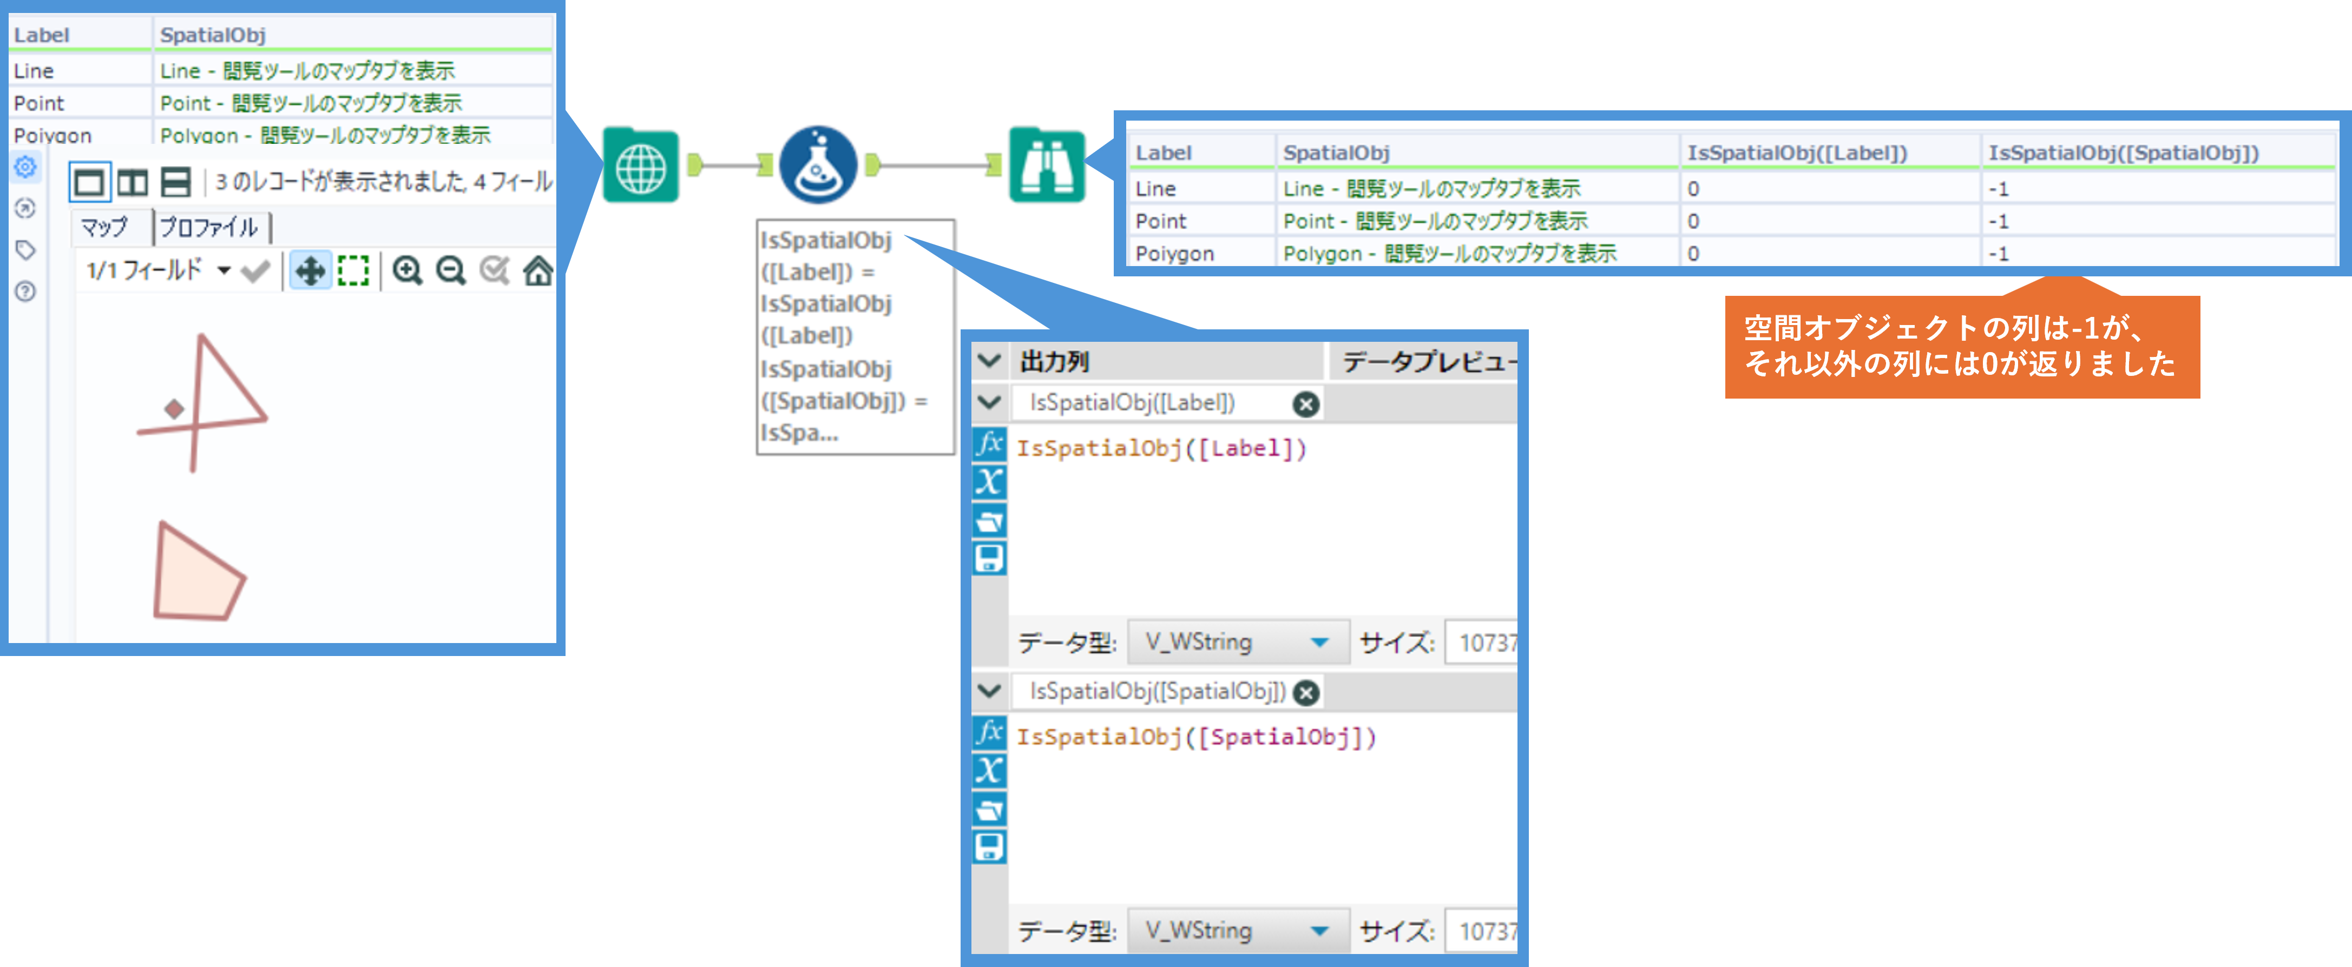Switch to side-by-side pane layout

tap(133, 182)
